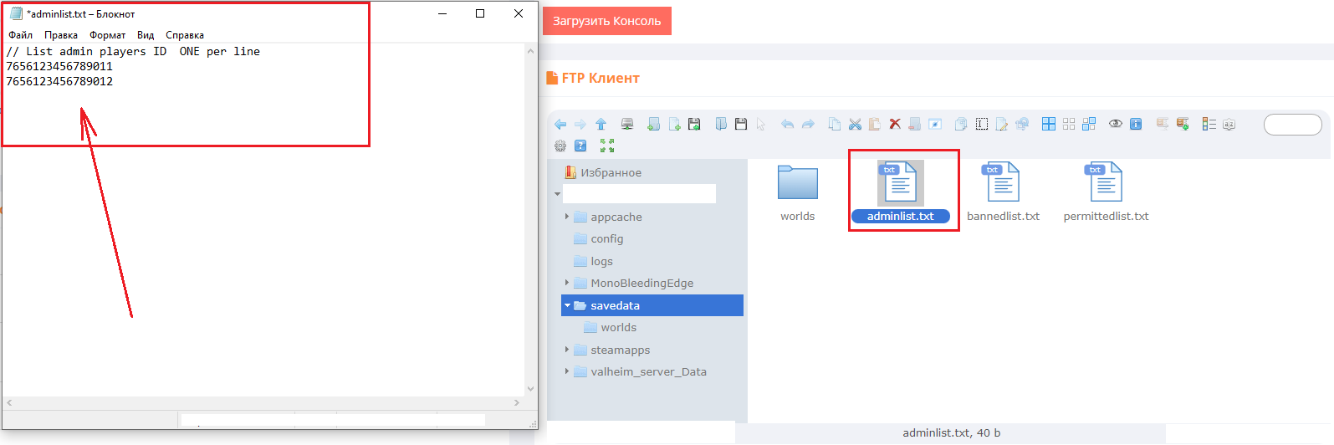The width and height of the screenshot is (1334, 445).
Task: Deselect all with the empty grid icon
Action: click(1069, 124)
